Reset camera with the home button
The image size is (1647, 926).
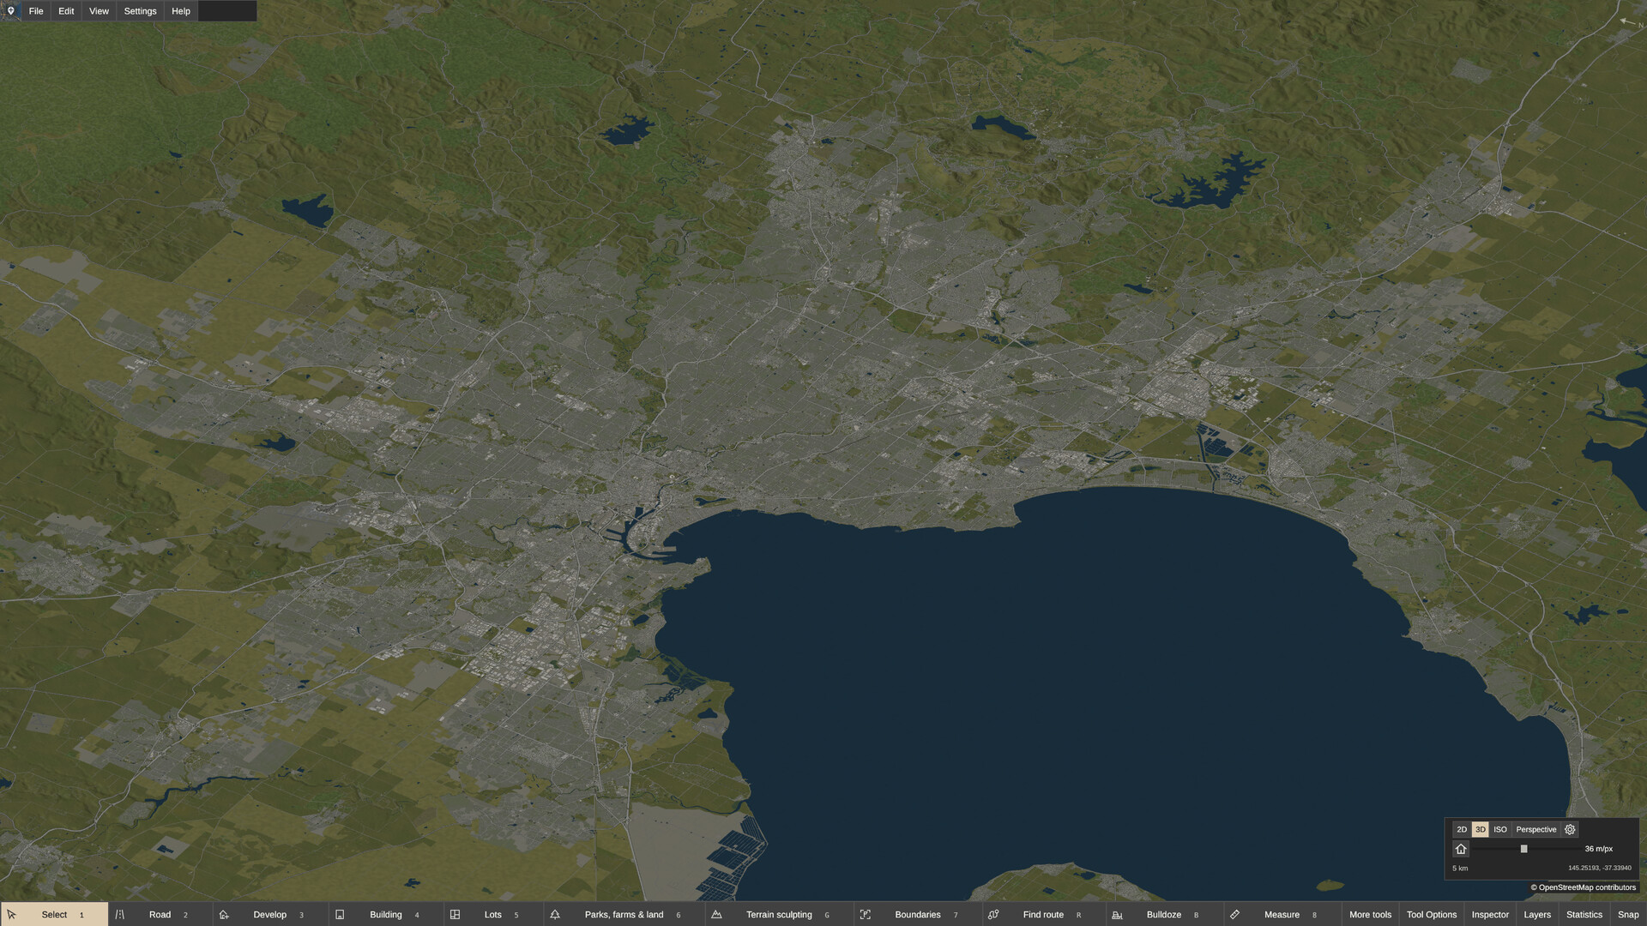pos(1461,849)
